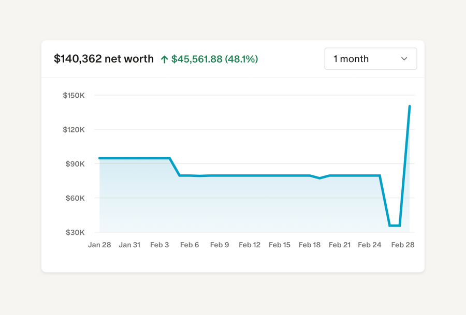Viewport: 466px width, 315px height.
Task: Click the drop between Feb 3 and Feb 6
Action: click(x=174, y=167)
